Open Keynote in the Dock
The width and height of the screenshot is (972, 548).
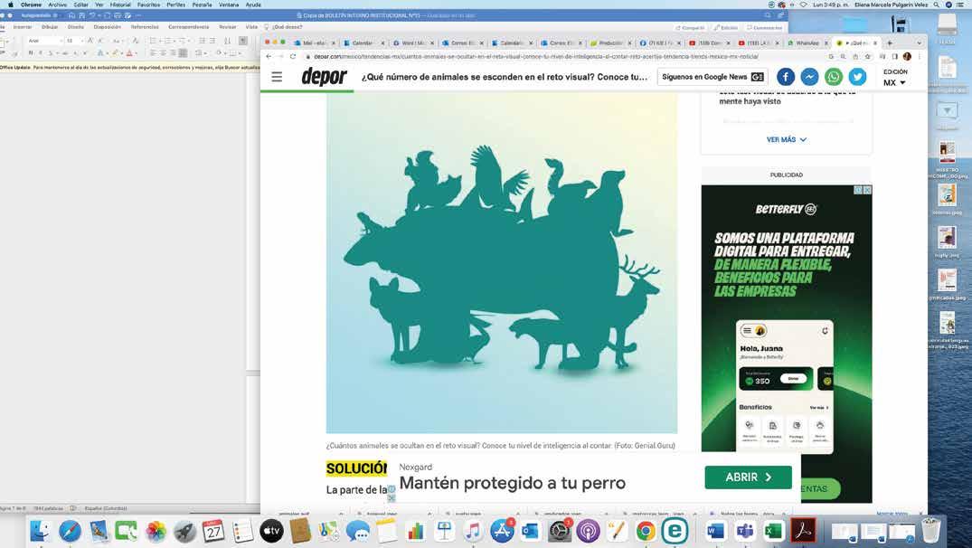coord(444,531)
